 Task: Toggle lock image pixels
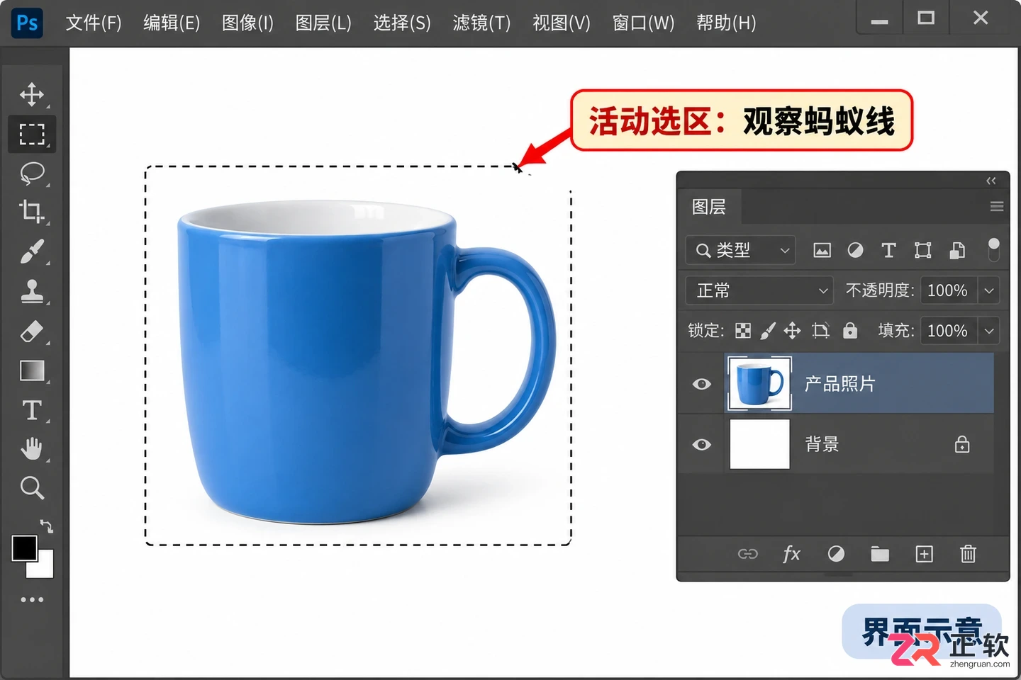[x=767, y=331]
